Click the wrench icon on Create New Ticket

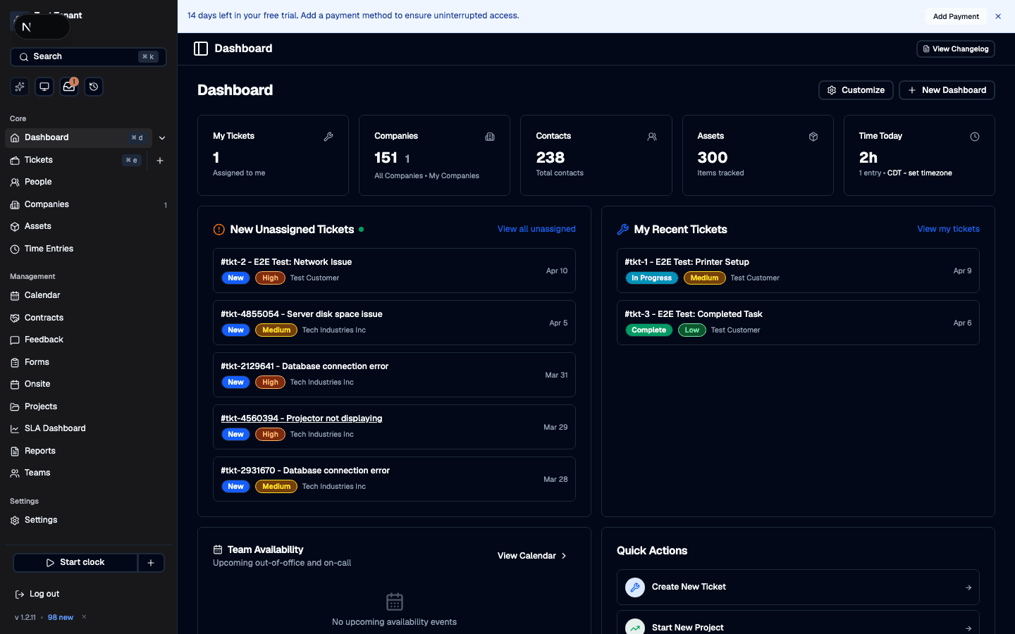tap(634, 587)
